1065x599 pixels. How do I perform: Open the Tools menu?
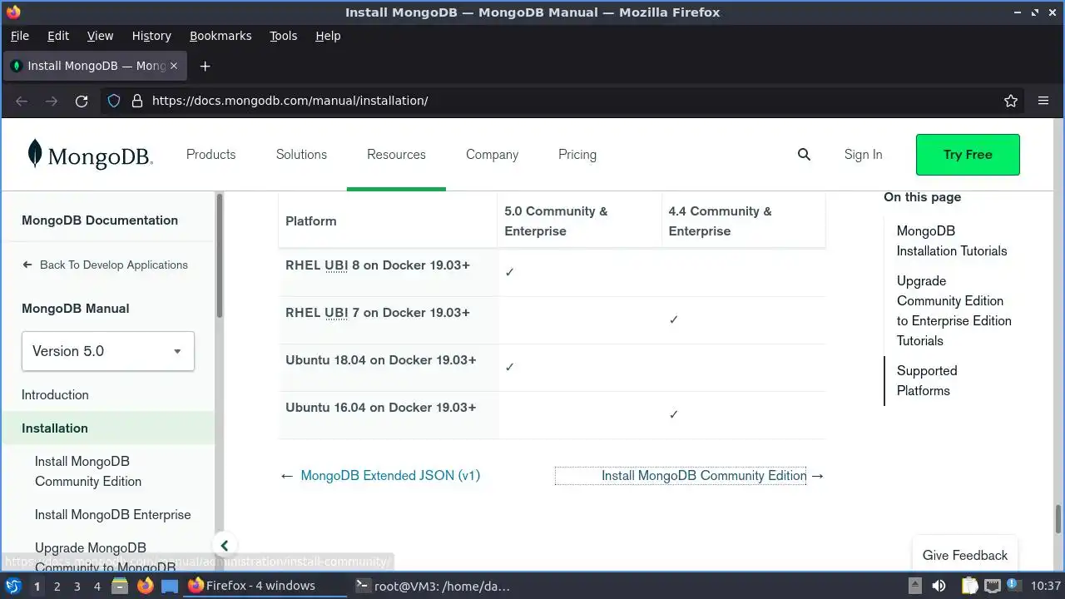click(283, 36)
